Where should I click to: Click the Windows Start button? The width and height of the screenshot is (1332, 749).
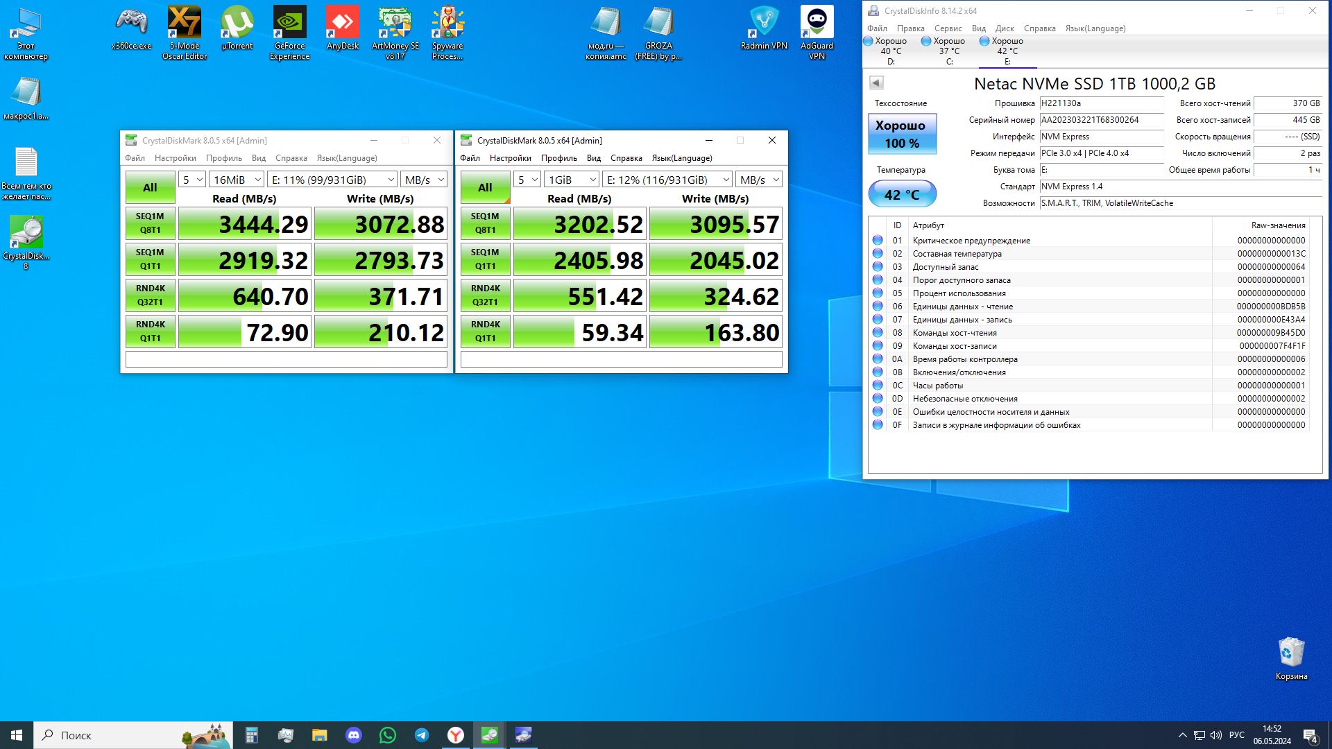17,735
